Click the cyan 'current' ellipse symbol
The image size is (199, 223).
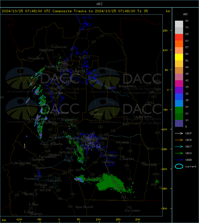[x=179, y=166]
